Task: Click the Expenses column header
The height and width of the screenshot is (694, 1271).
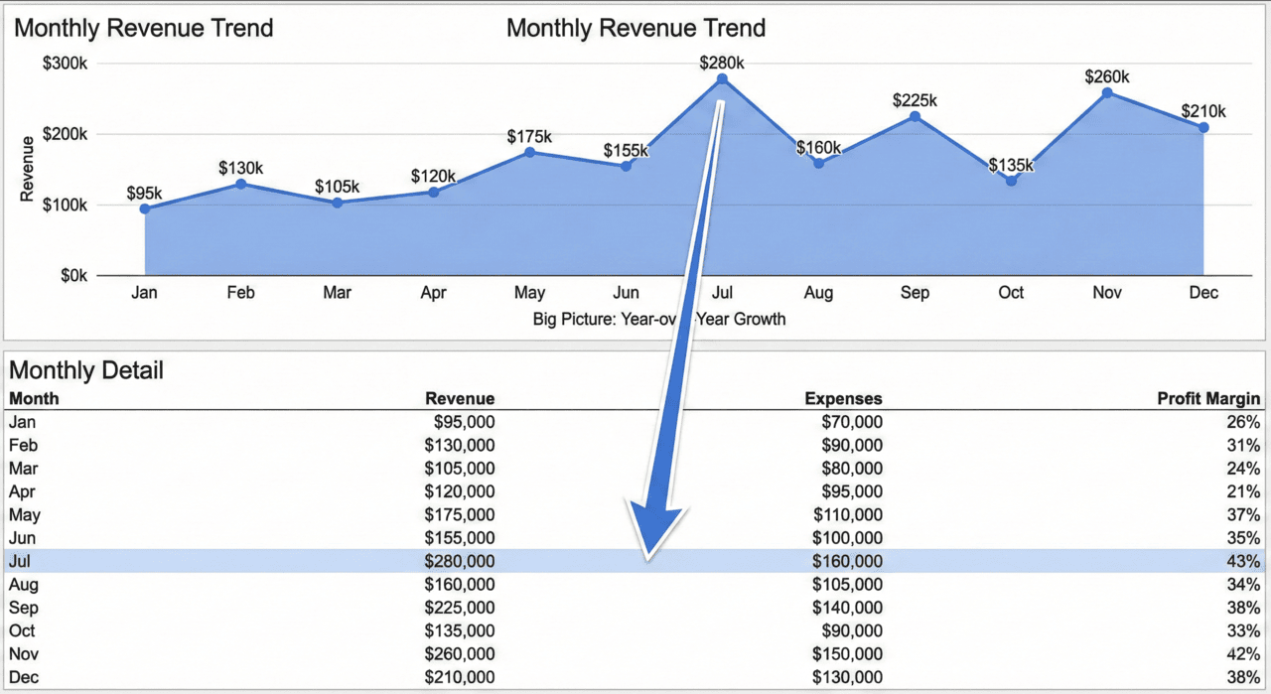Action: pyautogui.click(x=843, y=398)
